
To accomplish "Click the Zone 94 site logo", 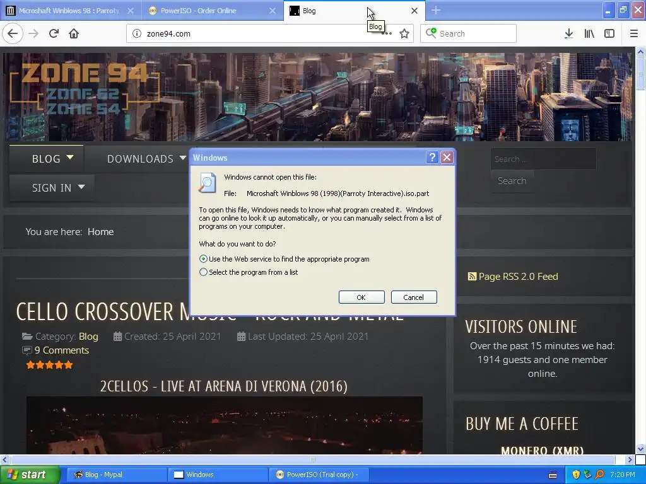I will click(x=84, y=88).
